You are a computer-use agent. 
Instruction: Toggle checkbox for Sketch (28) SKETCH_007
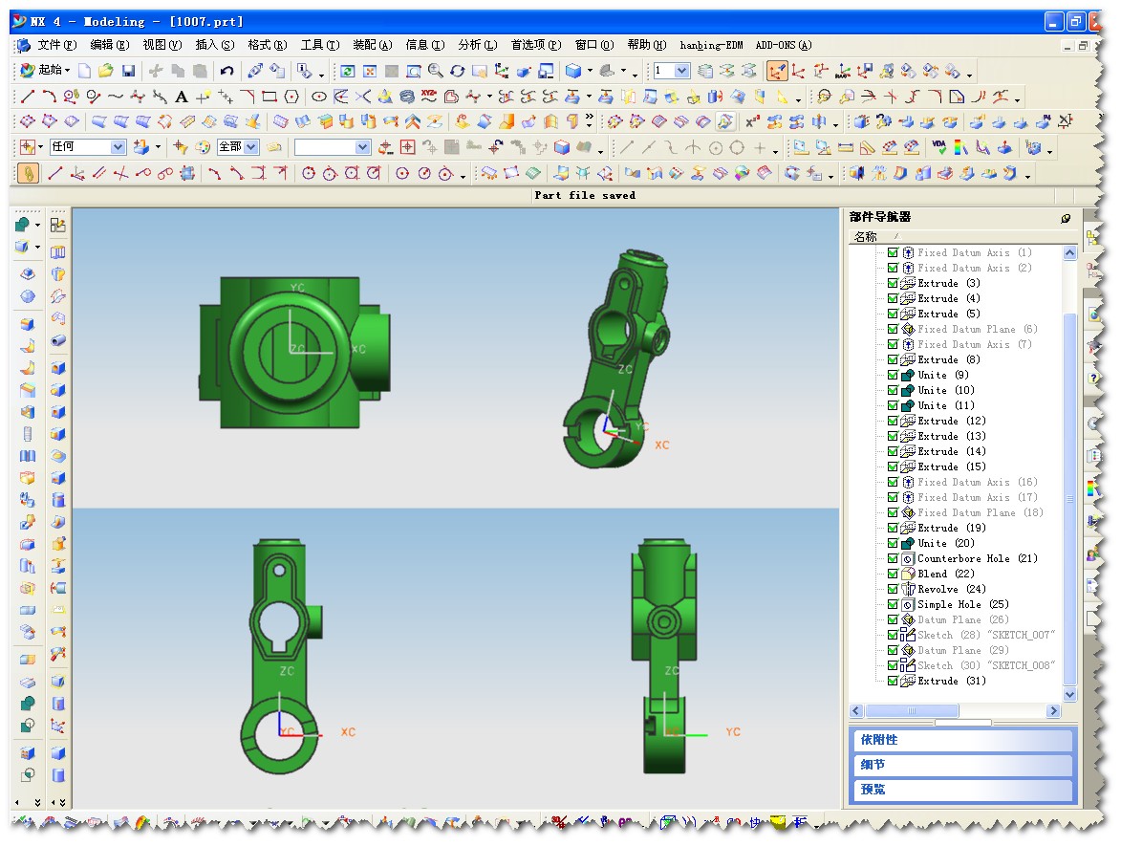tap(893, 635)
